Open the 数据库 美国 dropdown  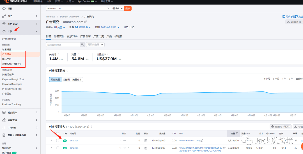click(x=60, y=27)
